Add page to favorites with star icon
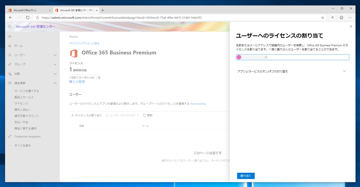 tap(322, 18)
